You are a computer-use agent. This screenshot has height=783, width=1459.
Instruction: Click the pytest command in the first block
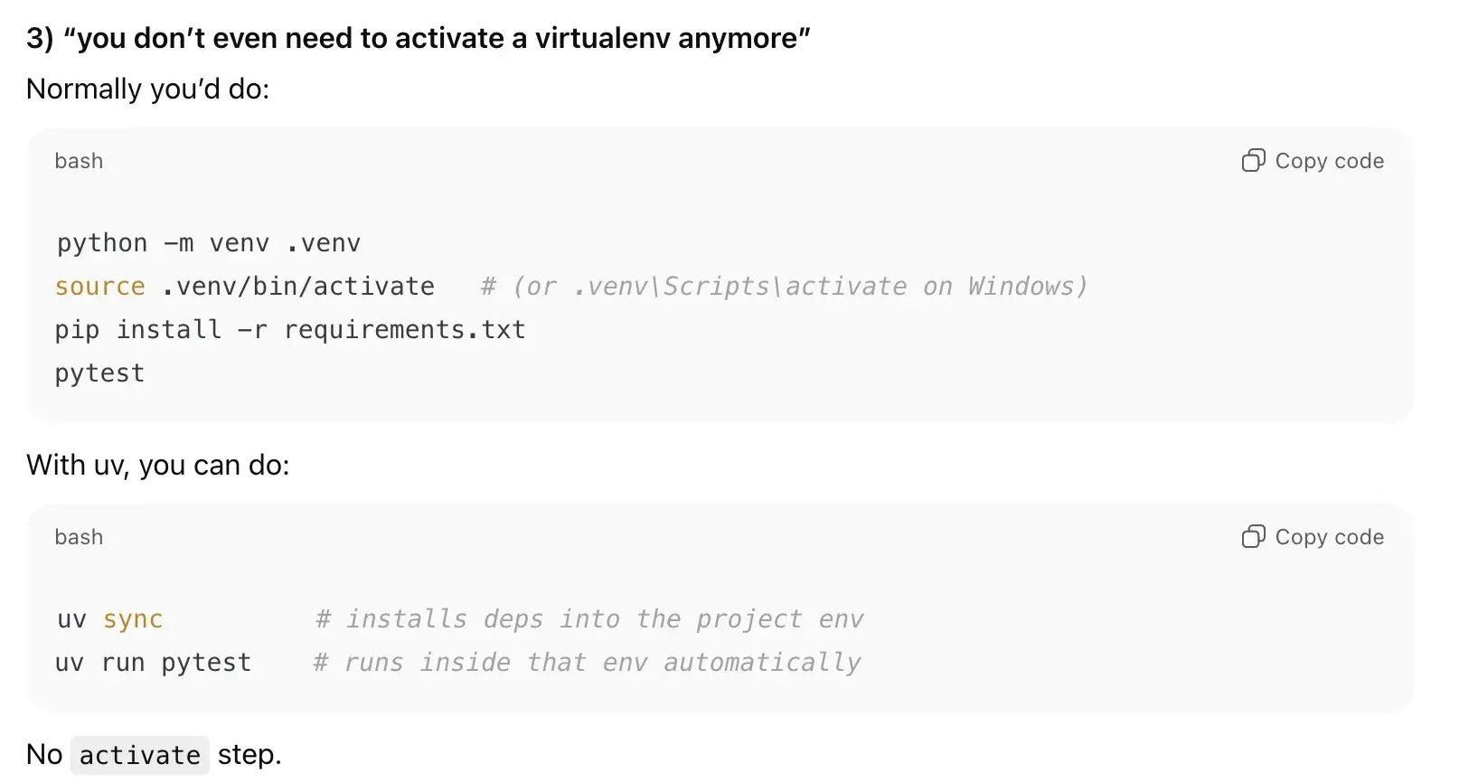(99, 372)
